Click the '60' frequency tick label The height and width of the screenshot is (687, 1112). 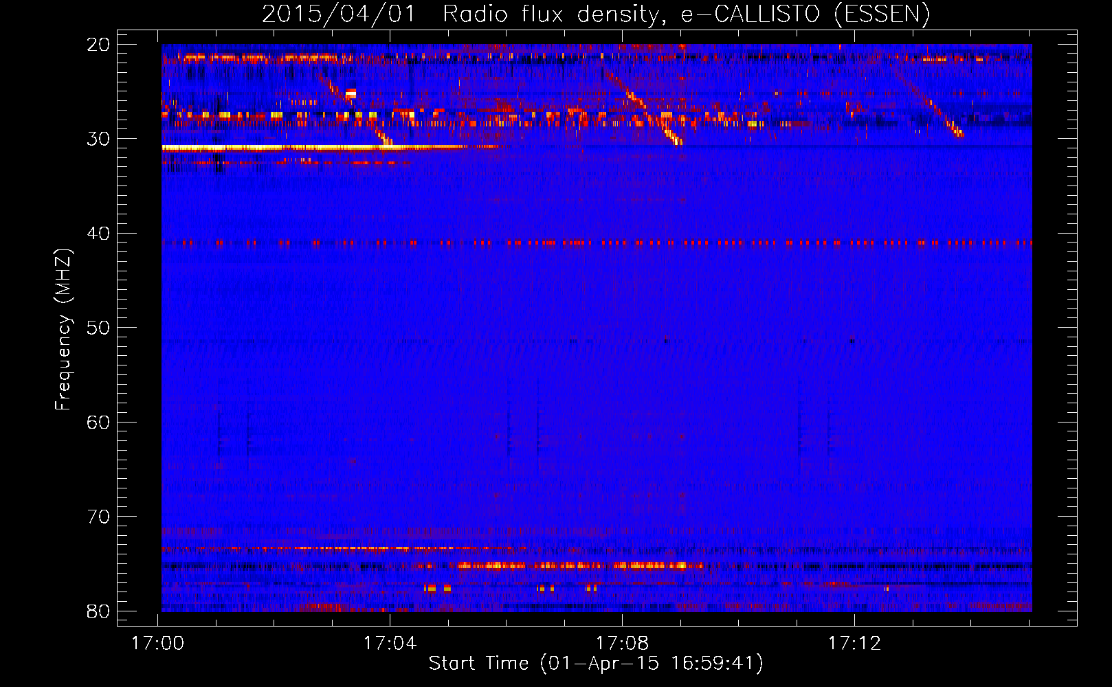pyautogui.click(x=98, y=422)
